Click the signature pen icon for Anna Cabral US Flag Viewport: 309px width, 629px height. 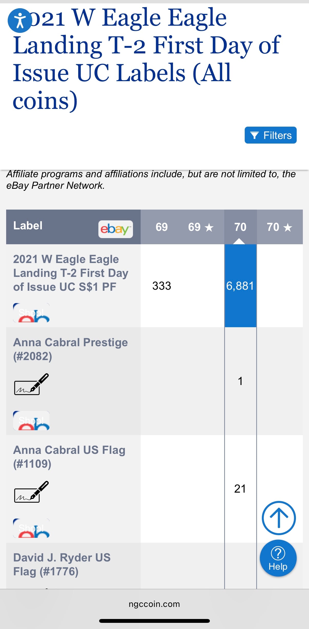[31, 492]
